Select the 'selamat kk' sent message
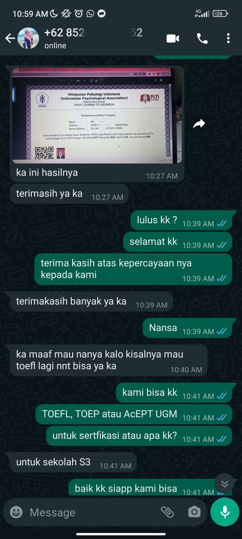The height and width of the screenshot is (539, 242). (x=178, y=242)
